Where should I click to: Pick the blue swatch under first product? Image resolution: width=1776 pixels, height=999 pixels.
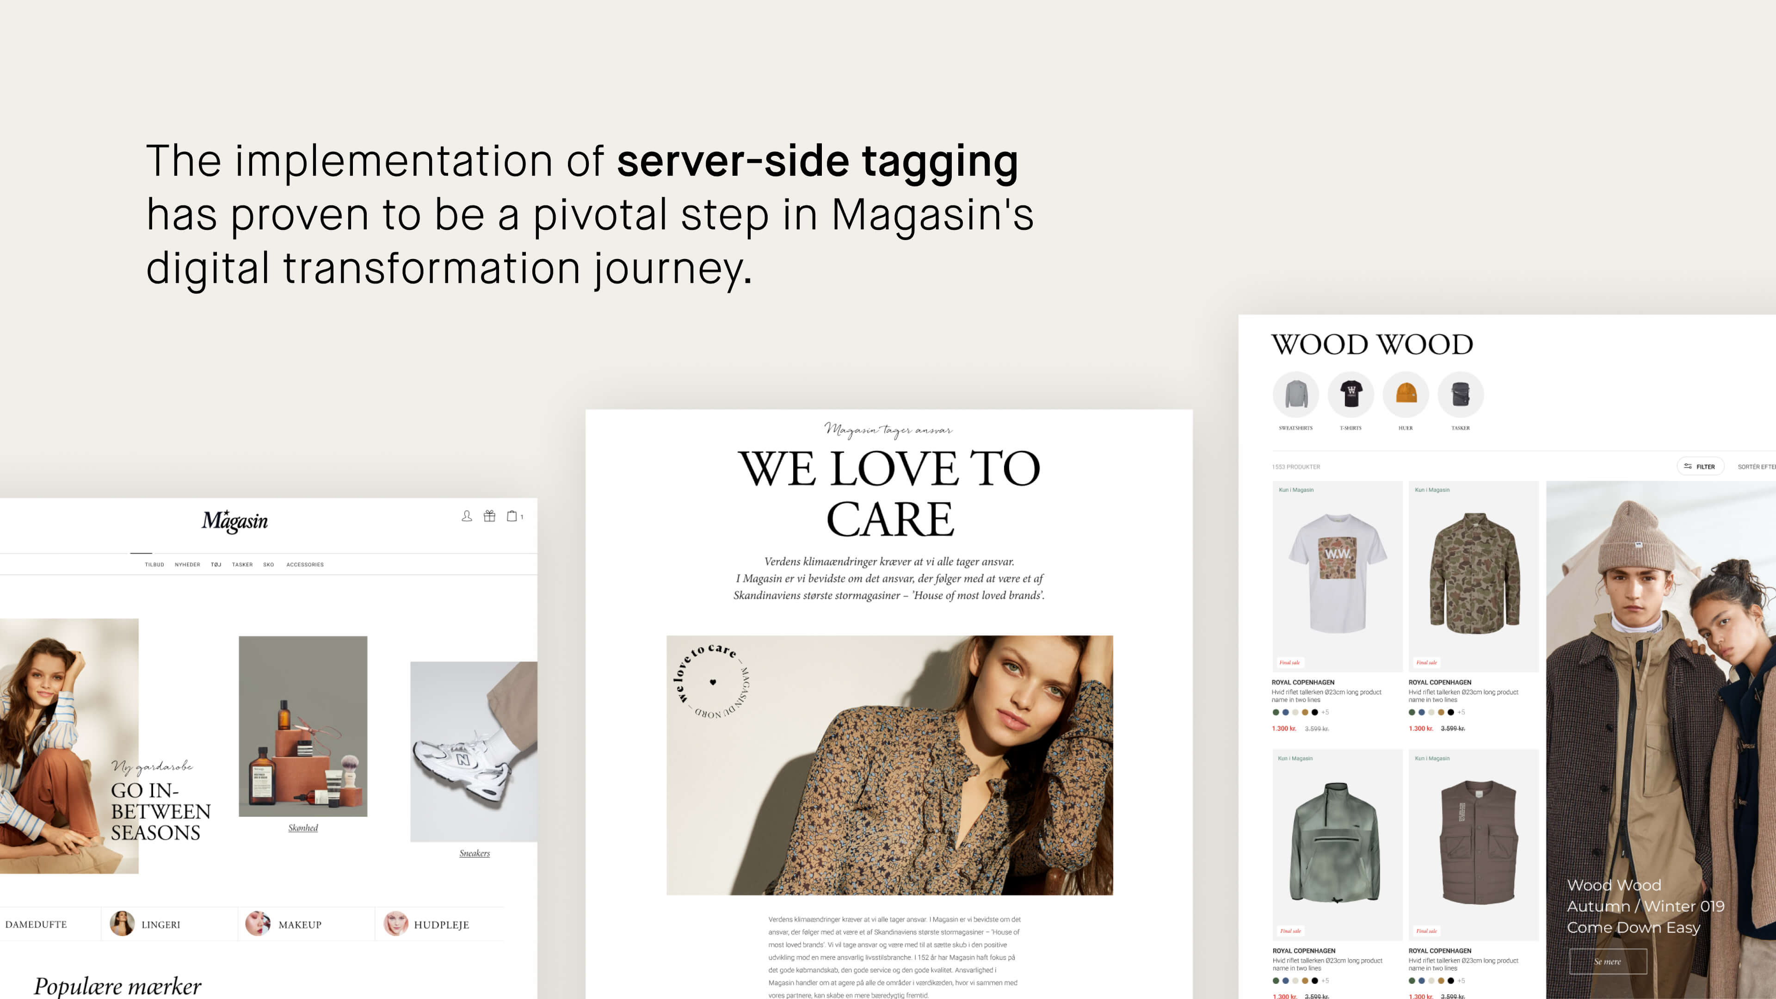[x=1285, y=712]
